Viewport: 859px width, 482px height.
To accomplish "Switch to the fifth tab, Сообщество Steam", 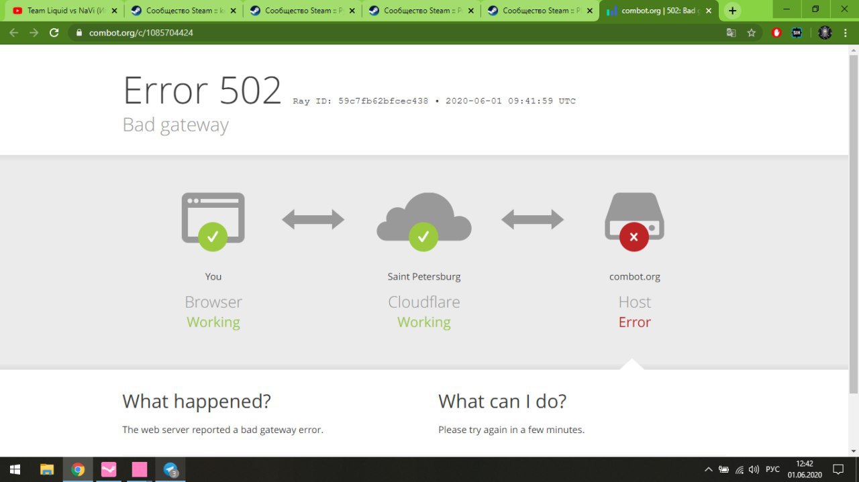I will 540,11.
